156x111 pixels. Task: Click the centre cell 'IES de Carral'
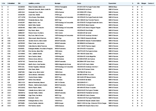[84, 33]
